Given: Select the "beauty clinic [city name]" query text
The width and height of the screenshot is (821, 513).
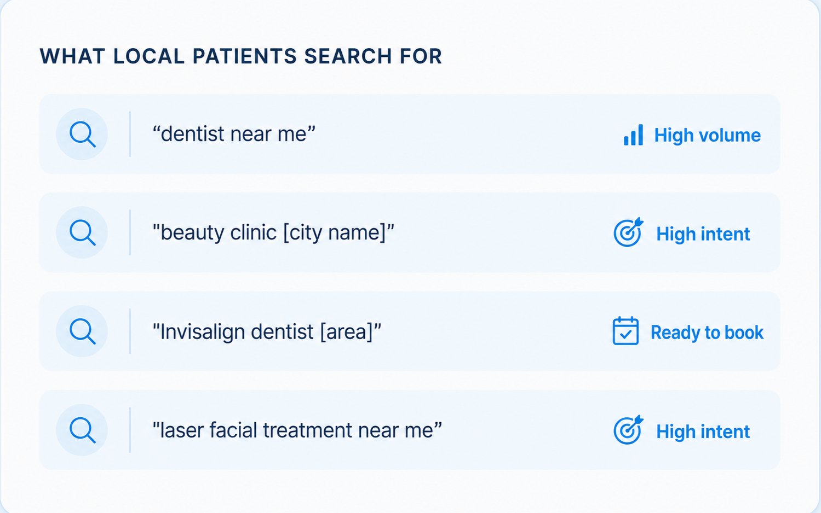Looking at the screenshot, I should (x=273, y=233).
